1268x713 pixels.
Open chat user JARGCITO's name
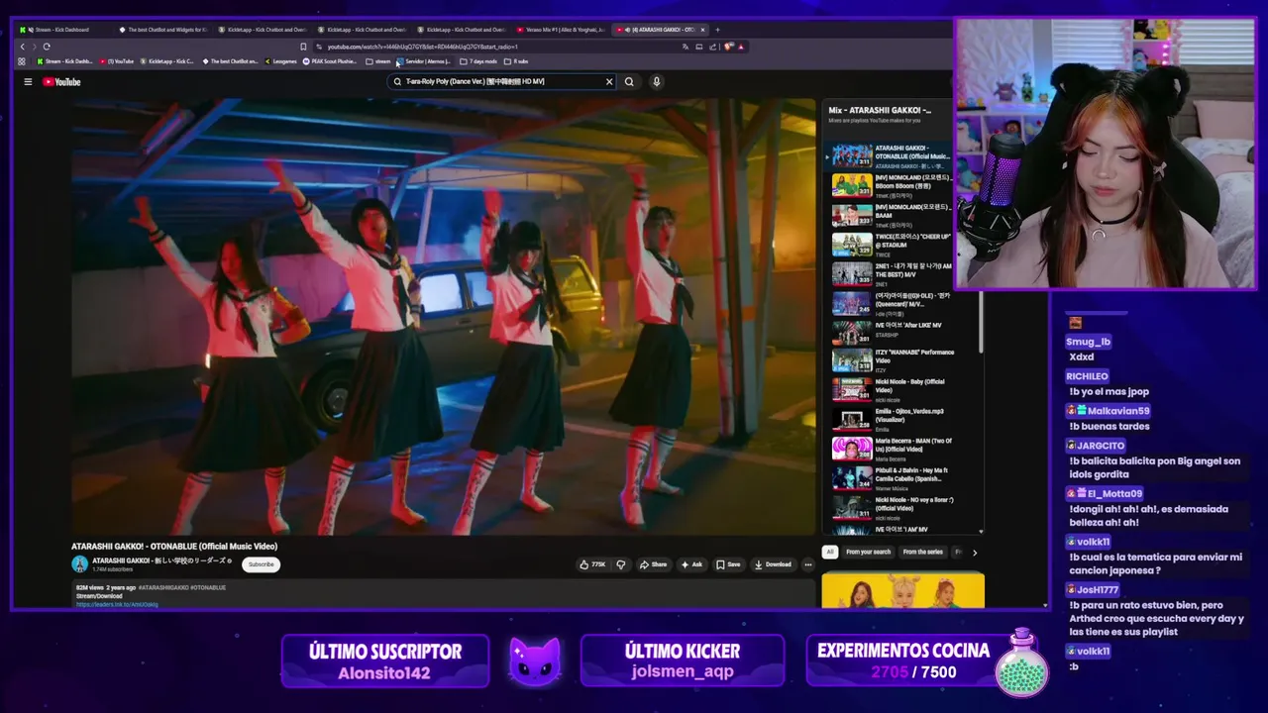1101,446
